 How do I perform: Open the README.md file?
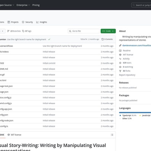point(4,69)
